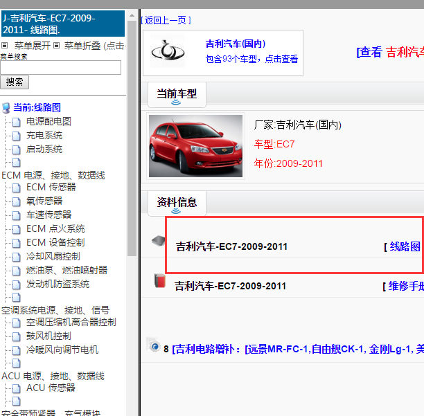Open ACU 电源、接地、数据线 entry
Image resolution: width=424 pixels, height=416 pixels.
tap(53, 376)
